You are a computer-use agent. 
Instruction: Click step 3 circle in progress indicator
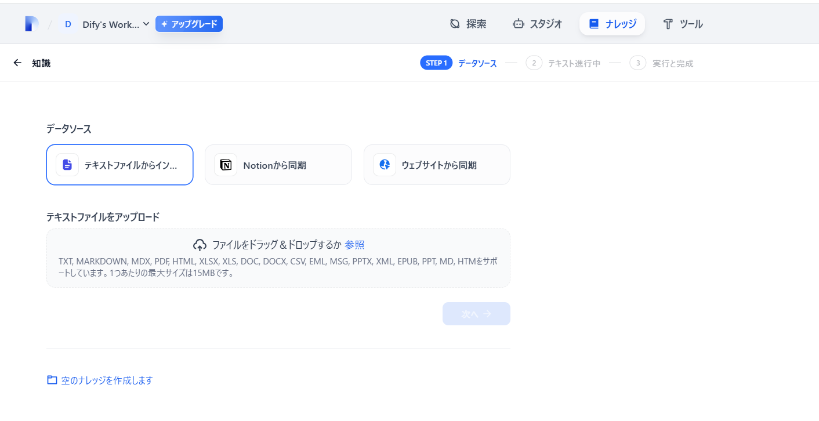[x=638, y=63]
